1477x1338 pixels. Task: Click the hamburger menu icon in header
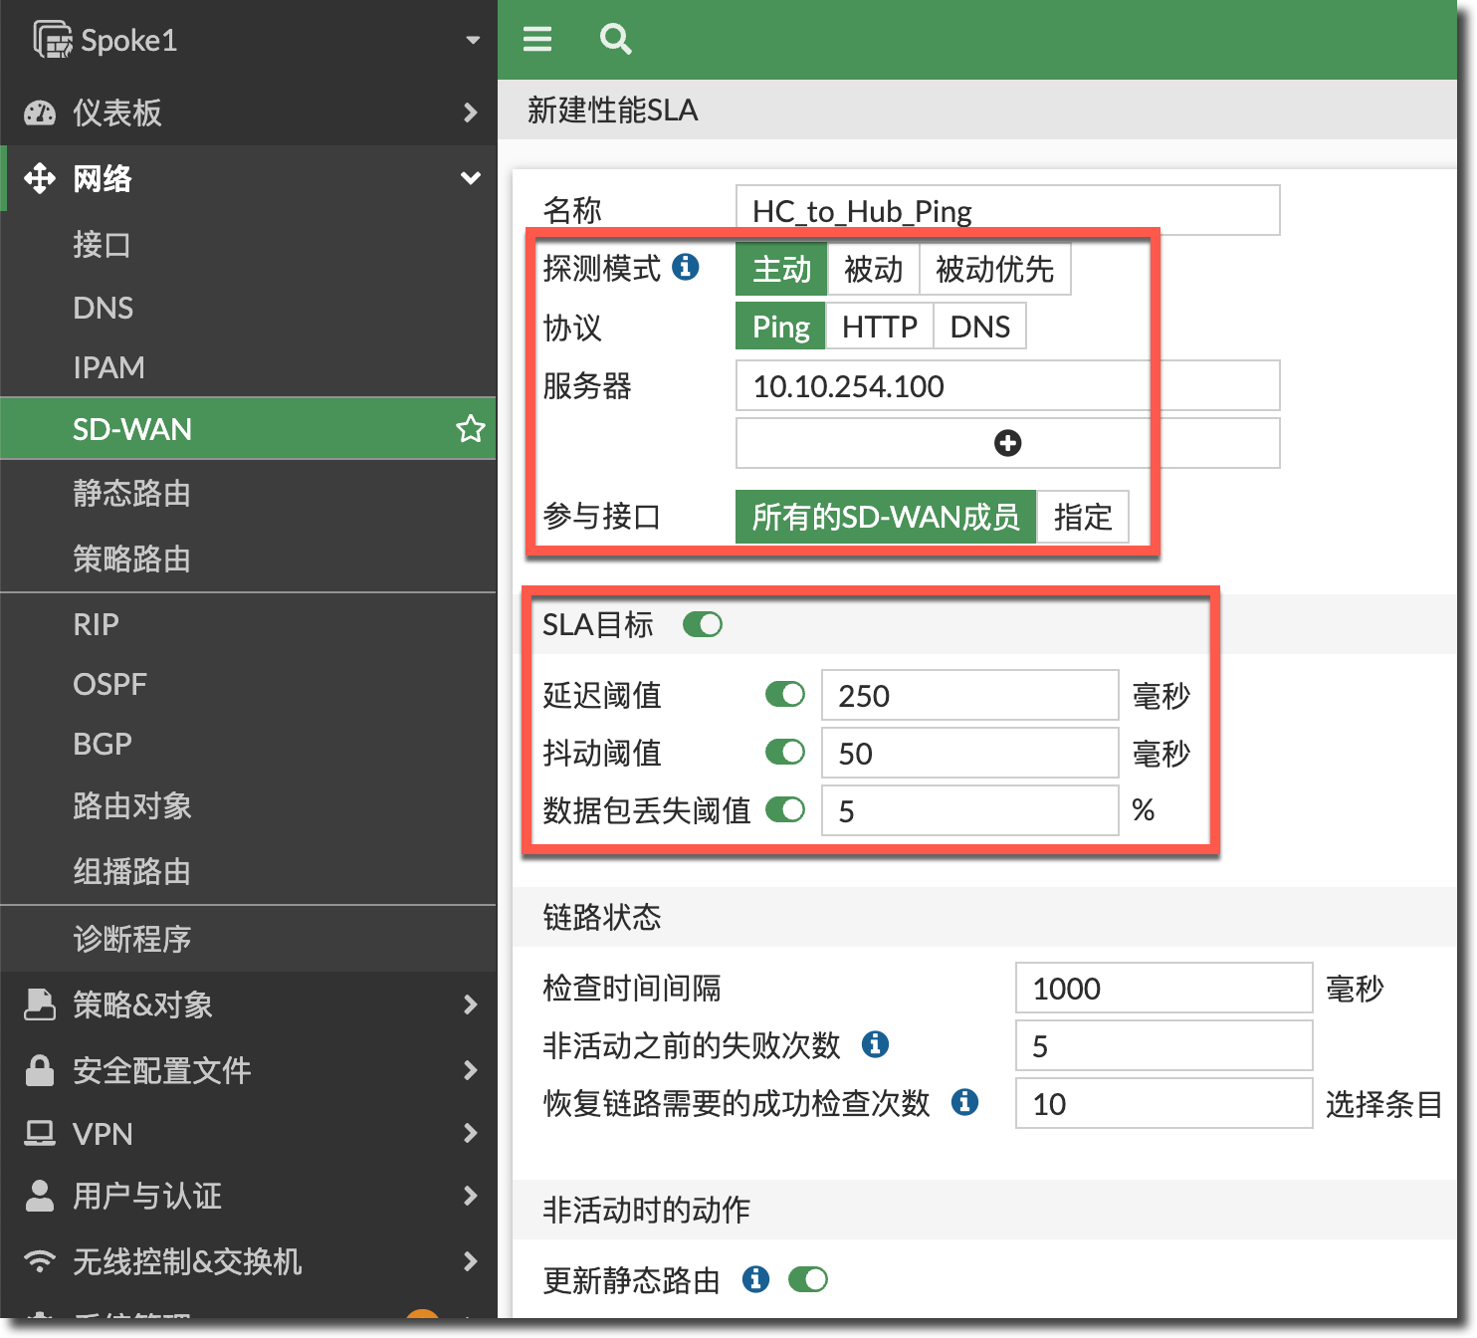coord(537,40)
